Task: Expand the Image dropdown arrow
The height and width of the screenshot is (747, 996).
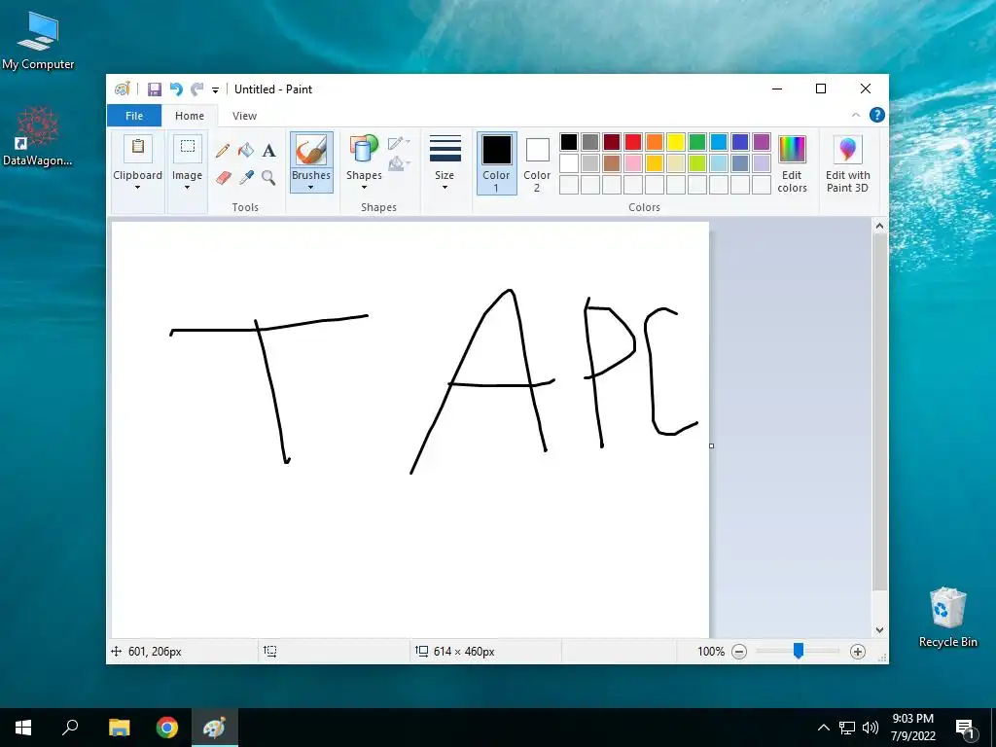Action: click(188, 188)
